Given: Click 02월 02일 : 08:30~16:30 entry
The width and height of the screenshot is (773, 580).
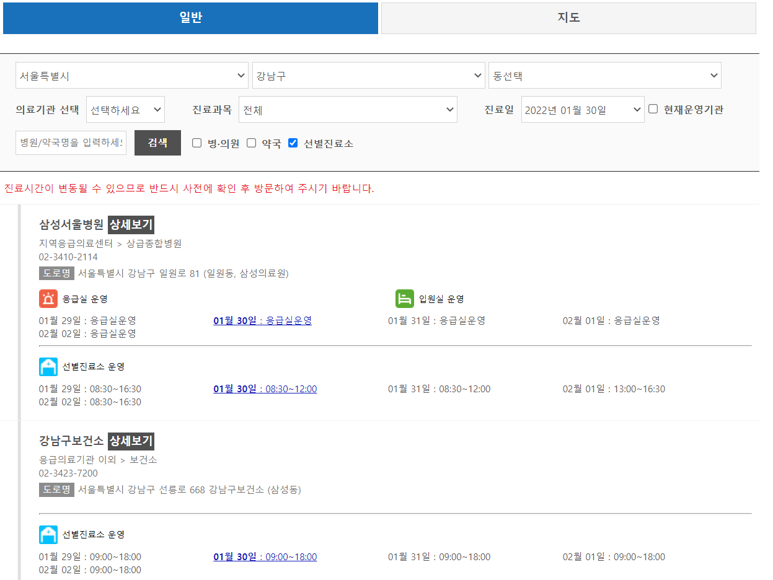Looking at the screenshot, I should pos(90,402).
